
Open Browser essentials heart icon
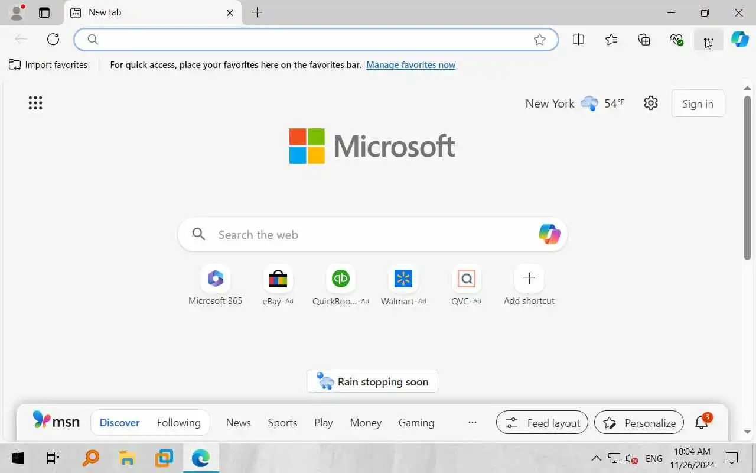[677, 40]
